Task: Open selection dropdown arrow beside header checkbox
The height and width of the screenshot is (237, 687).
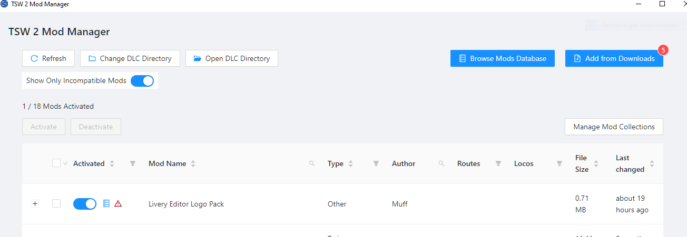Action: coord(65,163)
